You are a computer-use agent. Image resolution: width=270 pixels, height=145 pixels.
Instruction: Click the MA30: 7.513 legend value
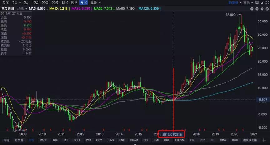[103, 9]
